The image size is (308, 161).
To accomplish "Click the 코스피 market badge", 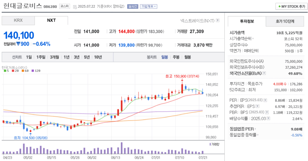I will tap(65, 6).
